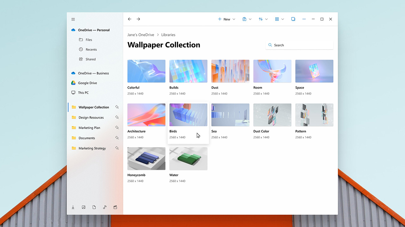Screen dimensions: 405x227
Task: Click the "Dust Color" file name text
Action: pyautogui.click(x=261, y=131)
